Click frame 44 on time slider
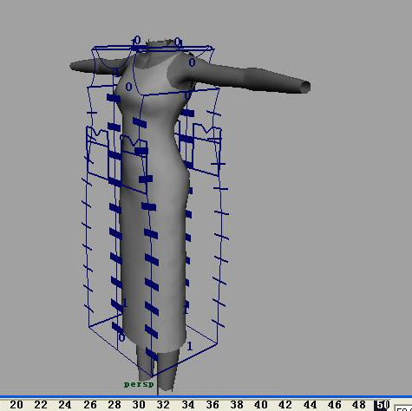This screenshot has width=412, height=411. click(310, 405)
